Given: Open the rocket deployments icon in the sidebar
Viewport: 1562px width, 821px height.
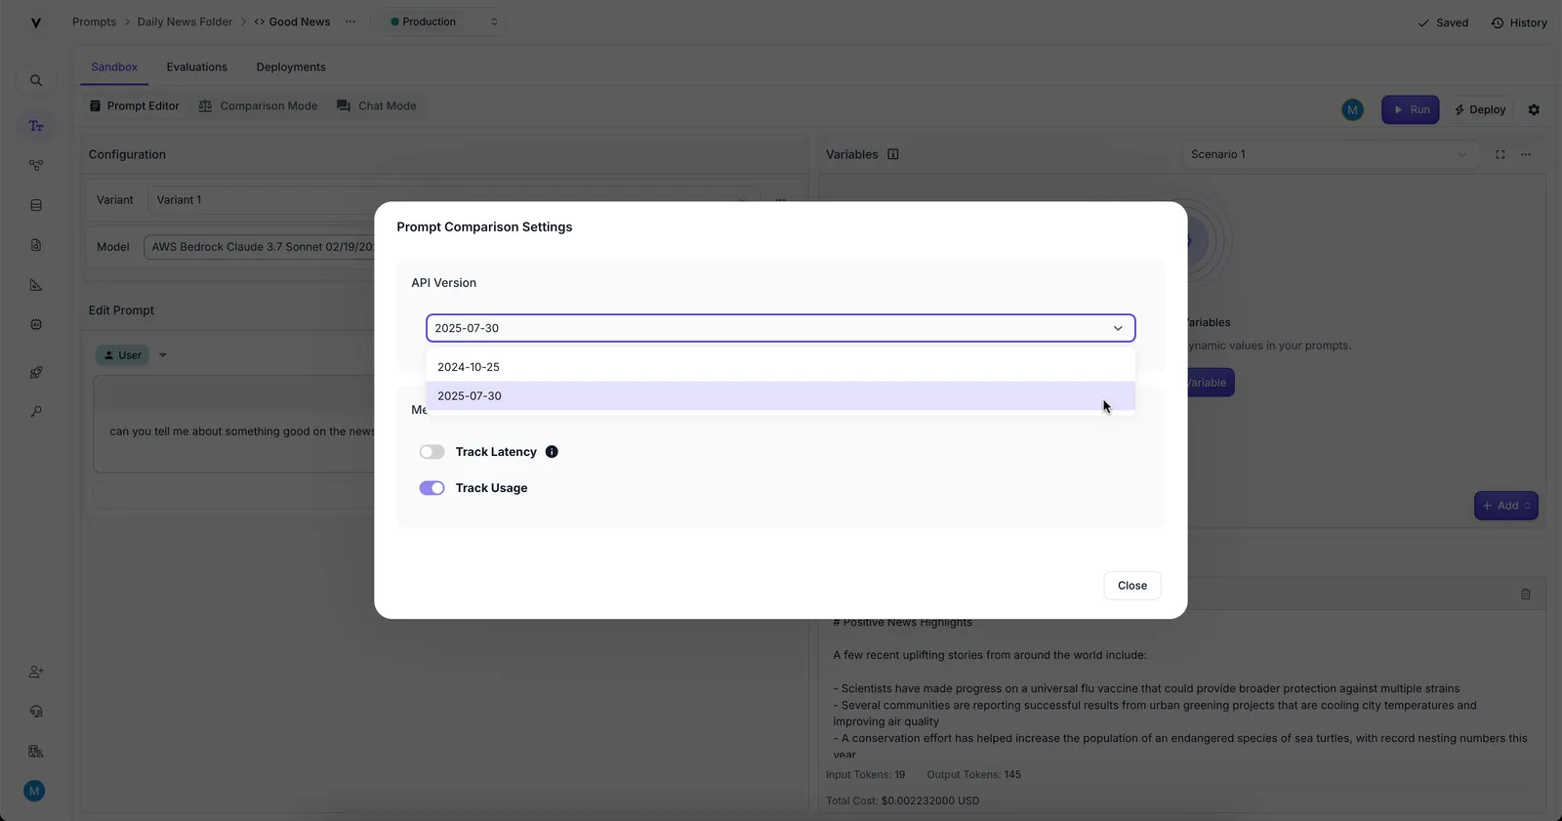Looking at the screenshot, I should point(36,373).
